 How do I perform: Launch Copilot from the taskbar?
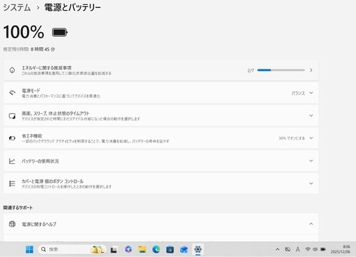[x=128, y=249]
